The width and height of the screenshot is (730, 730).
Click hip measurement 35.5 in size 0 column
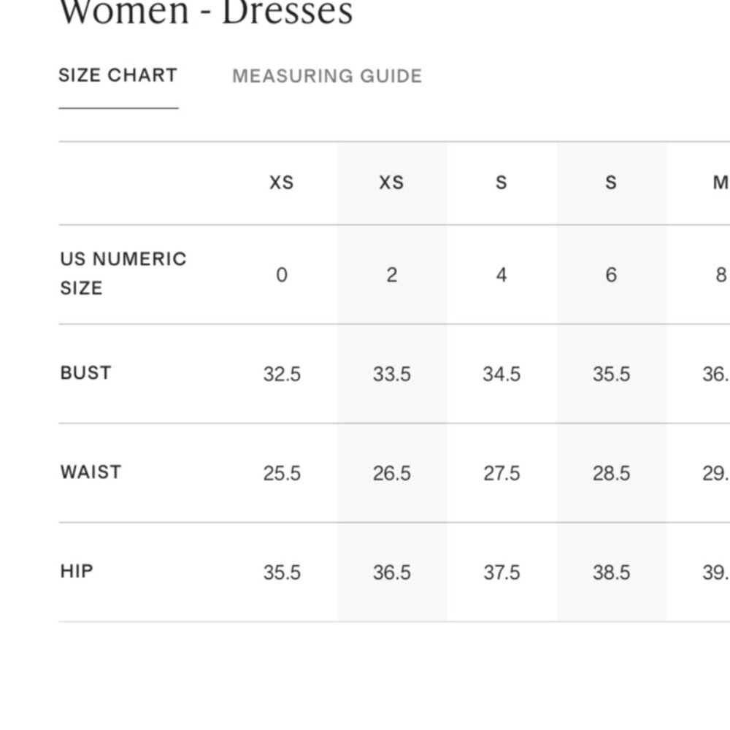pos(282,572)
